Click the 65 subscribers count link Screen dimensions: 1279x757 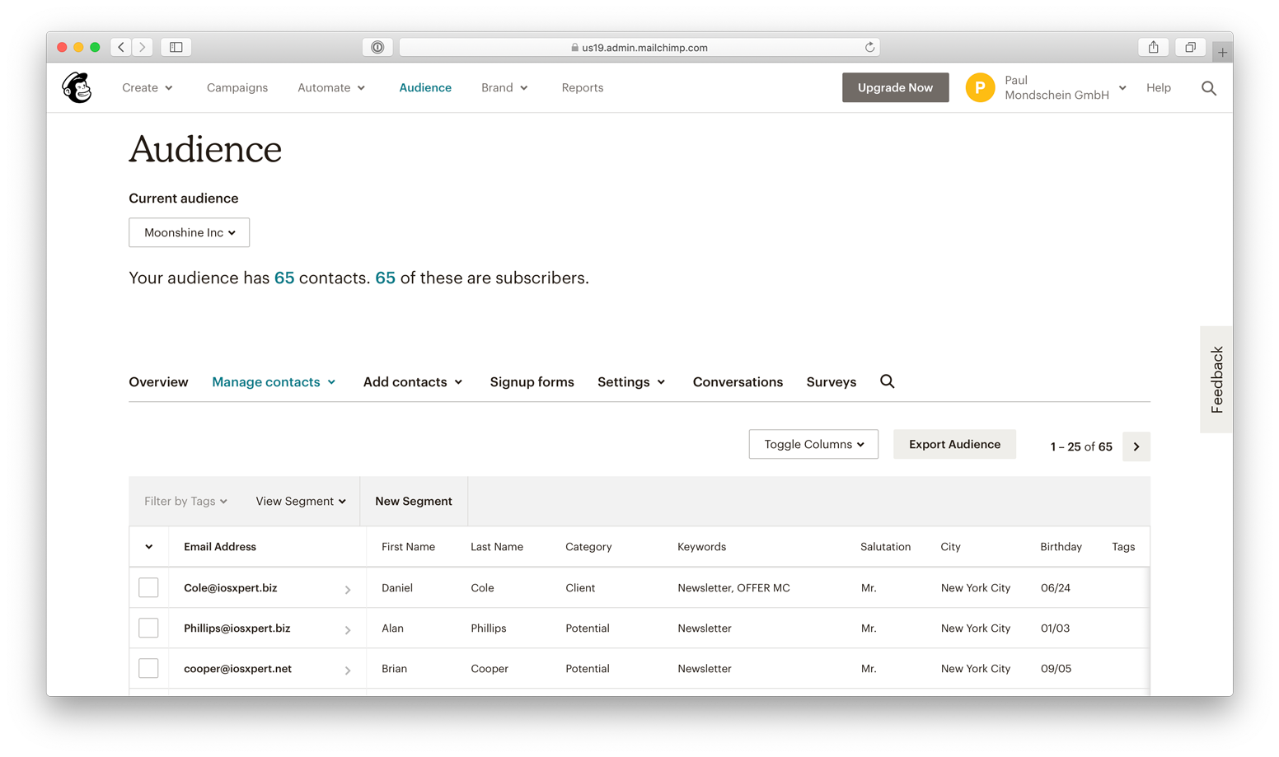(385, 278)
